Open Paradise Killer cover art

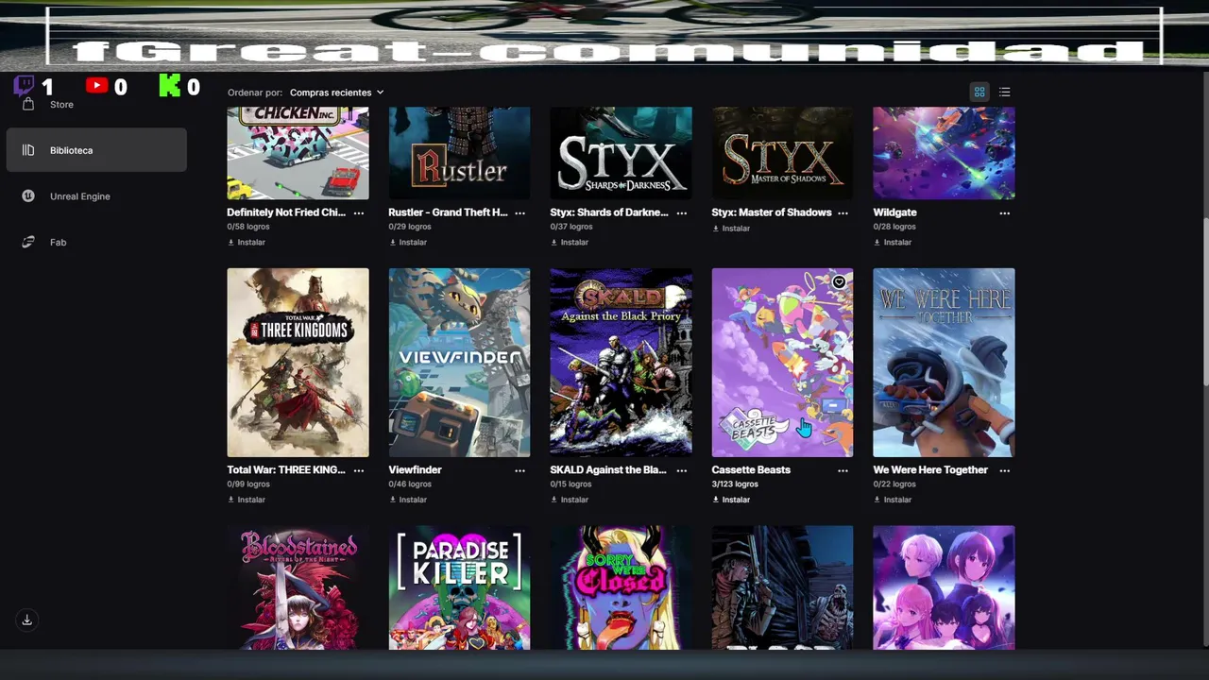click(x=459, y=587)
